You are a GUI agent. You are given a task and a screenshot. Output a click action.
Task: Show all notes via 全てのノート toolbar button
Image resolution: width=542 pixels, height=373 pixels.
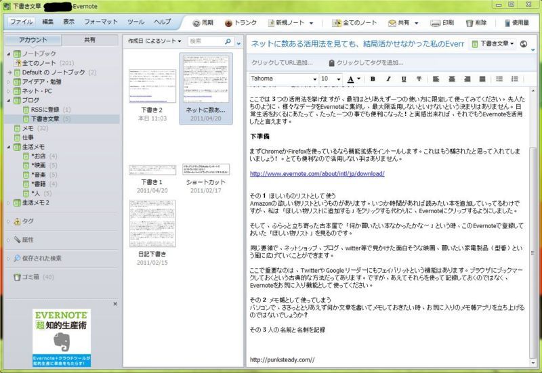click(x=354, y=23)
